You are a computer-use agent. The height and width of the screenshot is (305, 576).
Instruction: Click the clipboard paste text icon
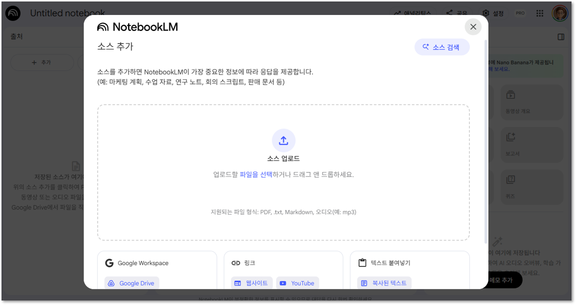pyautogui.click(x=362, y=263)
